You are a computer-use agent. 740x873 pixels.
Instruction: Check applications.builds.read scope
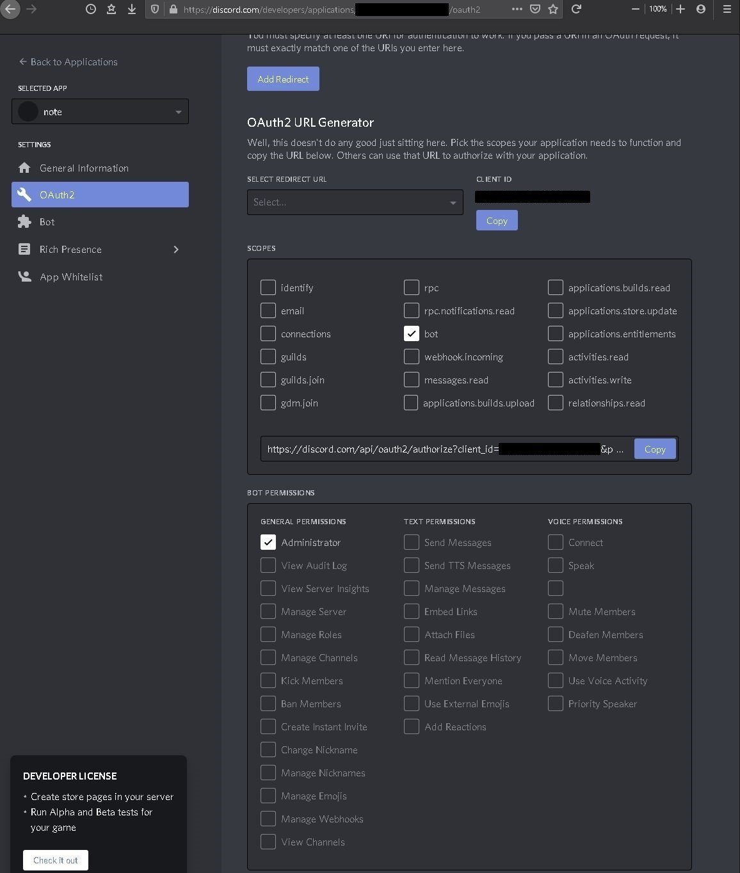point(556,287)
